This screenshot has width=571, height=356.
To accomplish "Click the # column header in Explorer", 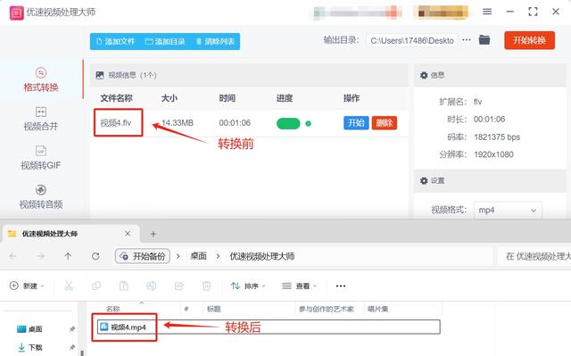I will click(x=186, y=309).
